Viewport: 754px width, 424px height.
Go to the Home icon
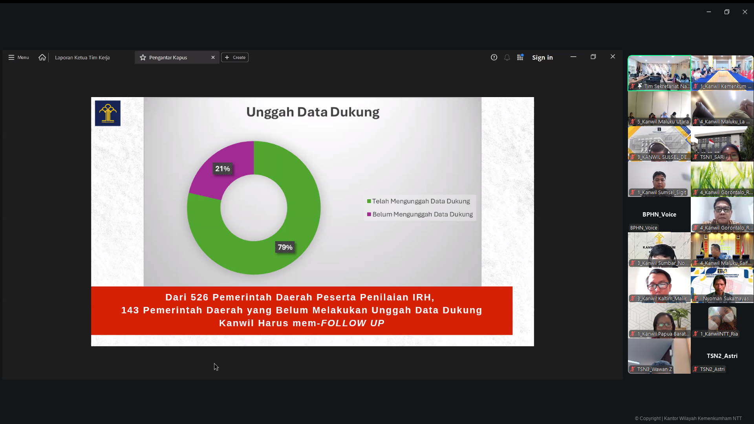(x=42, y=57)
